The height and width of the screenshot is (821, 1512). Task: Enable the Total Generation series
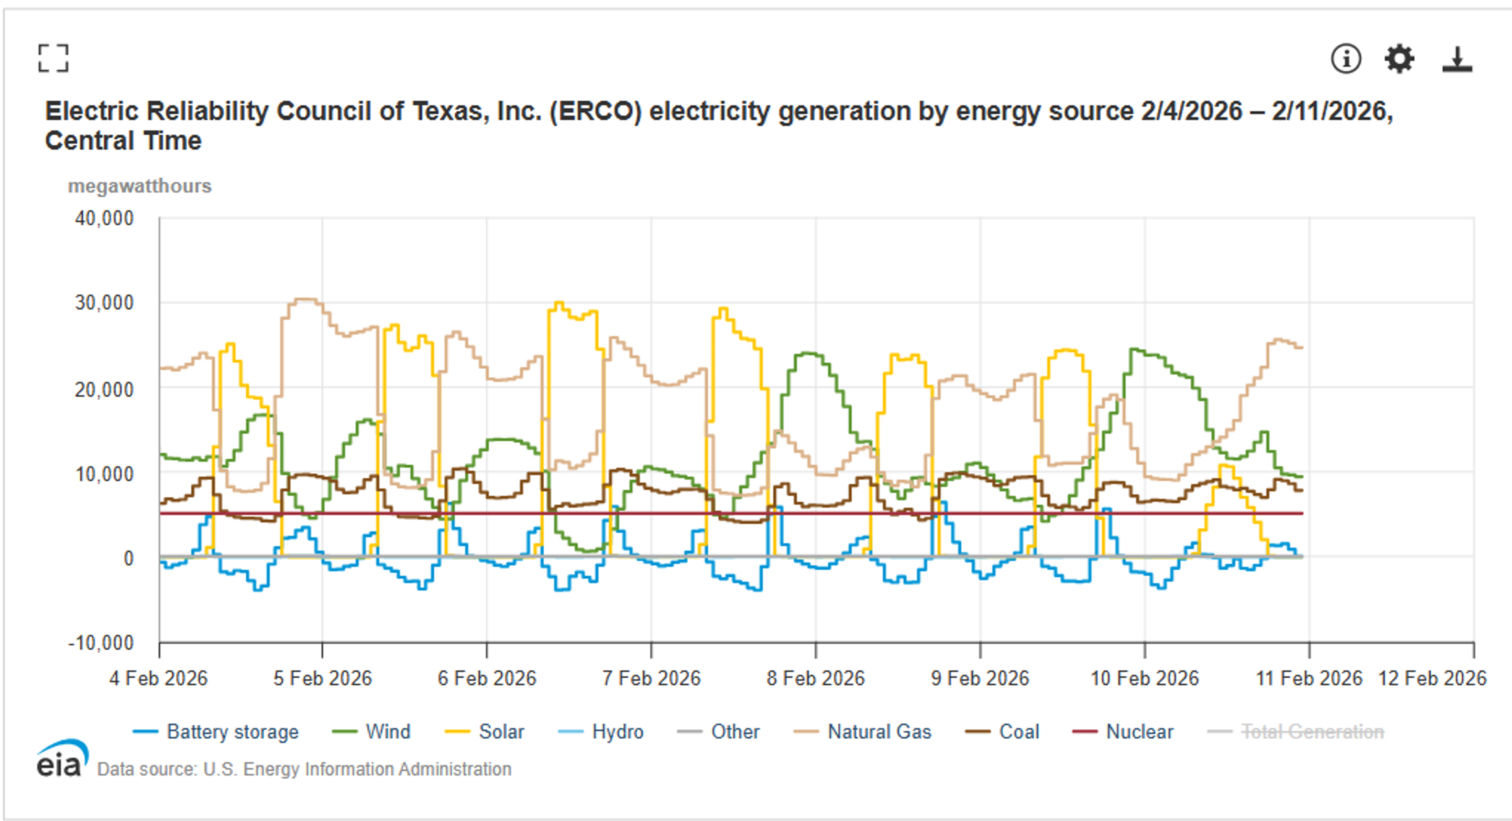pyautogui.click(x=1312, y=732)
